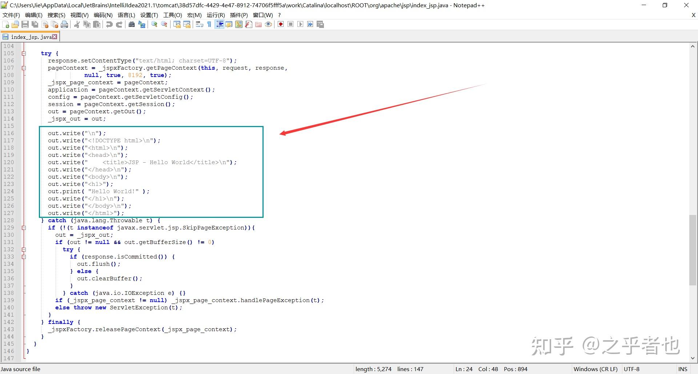This screenshot has width=698, height=374.
Task: Toggle word wrap in the toolbar
Action: [199, 24]
